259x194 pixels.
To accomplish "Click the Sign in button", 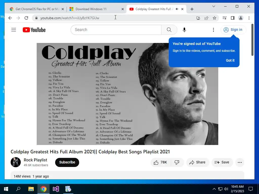I will pyautogui.click(x=233, y=30).
